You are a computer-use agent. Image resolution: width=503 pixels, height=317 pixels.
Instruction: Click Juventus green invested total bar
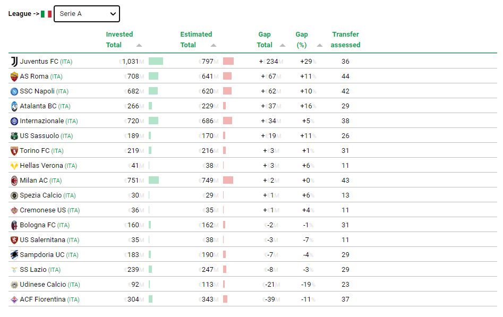[x=156, y=62]
